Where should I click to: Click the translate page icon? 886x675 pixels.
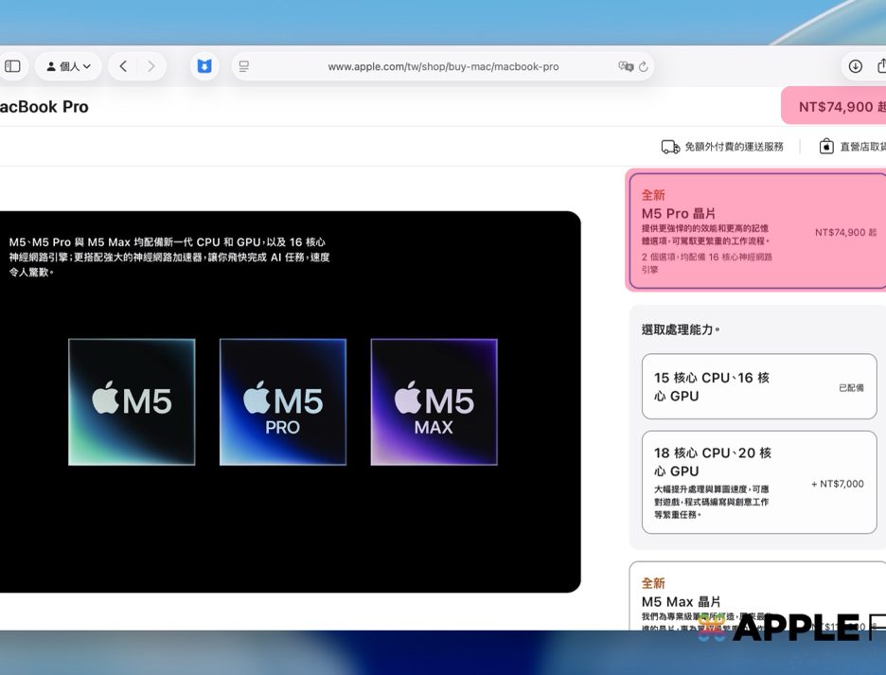(x=625, y=66)
